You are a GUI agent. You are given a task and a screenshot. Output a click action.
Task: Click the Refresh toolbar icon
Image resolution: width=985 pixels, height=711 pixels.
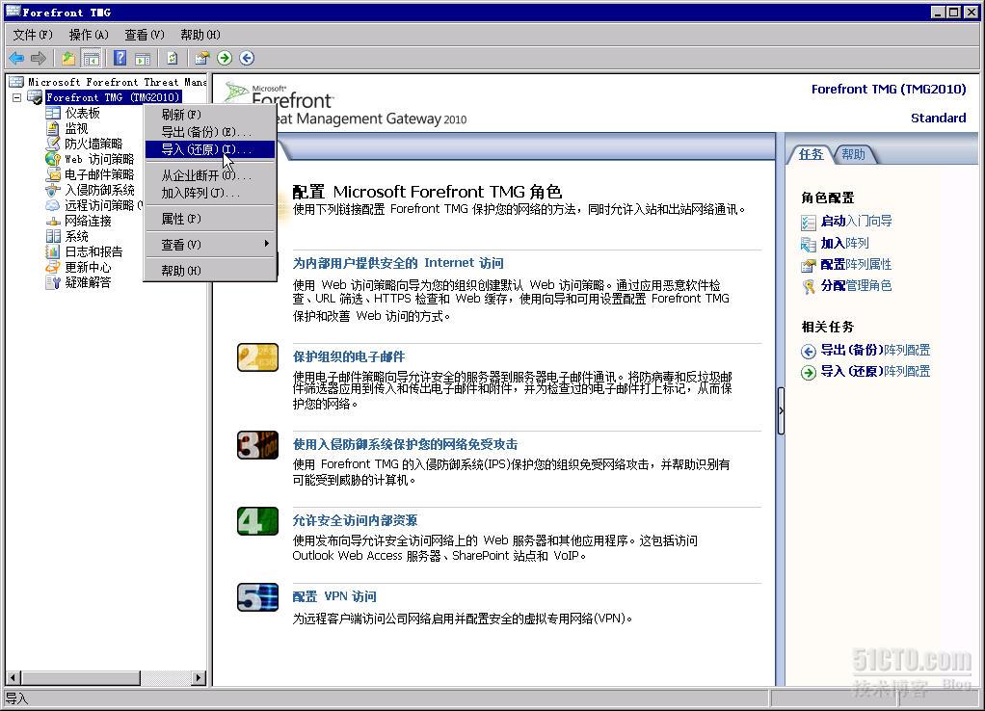[173, 59]
